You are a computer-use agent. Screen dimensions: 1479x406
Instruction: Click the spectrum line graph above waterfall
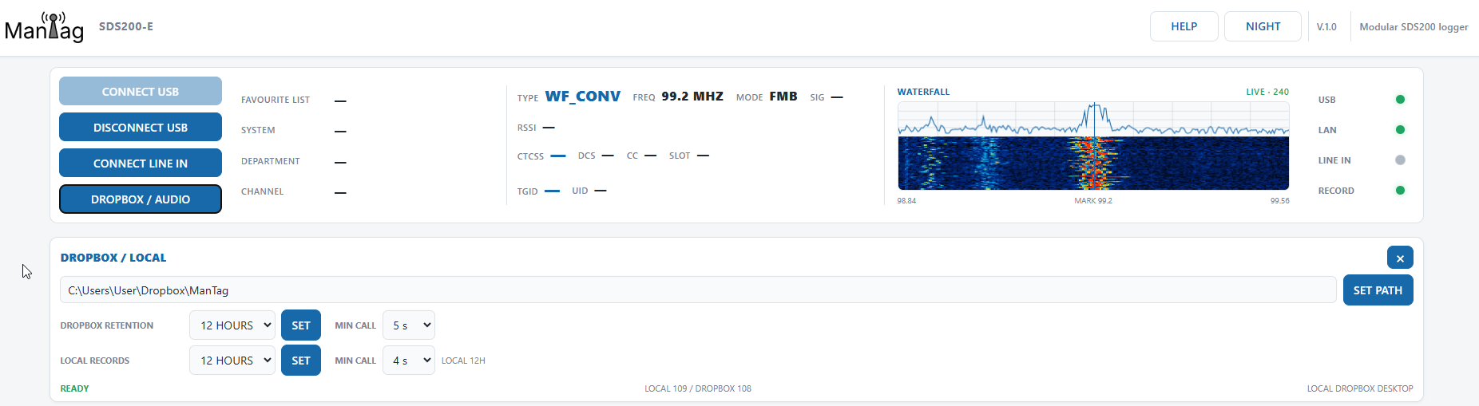tap(1093, 119)
